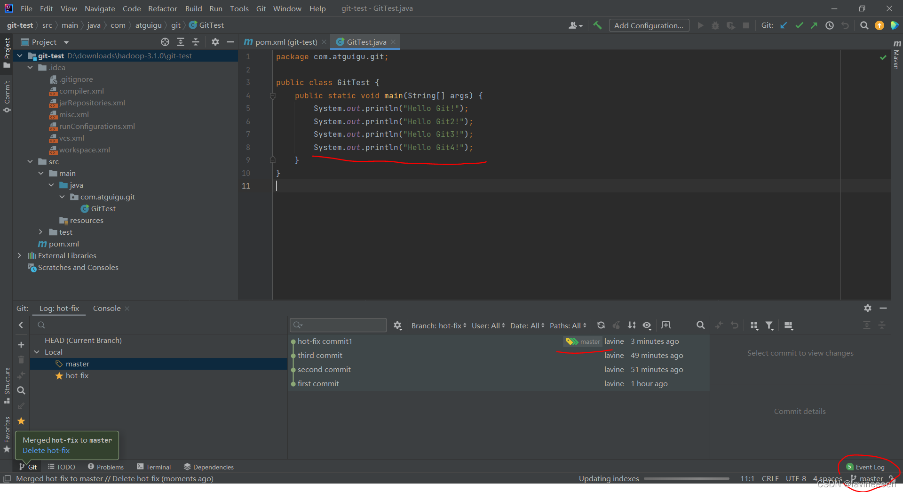Toggle tool window bars status icon
Screen dimensions: 903x492
7,479
